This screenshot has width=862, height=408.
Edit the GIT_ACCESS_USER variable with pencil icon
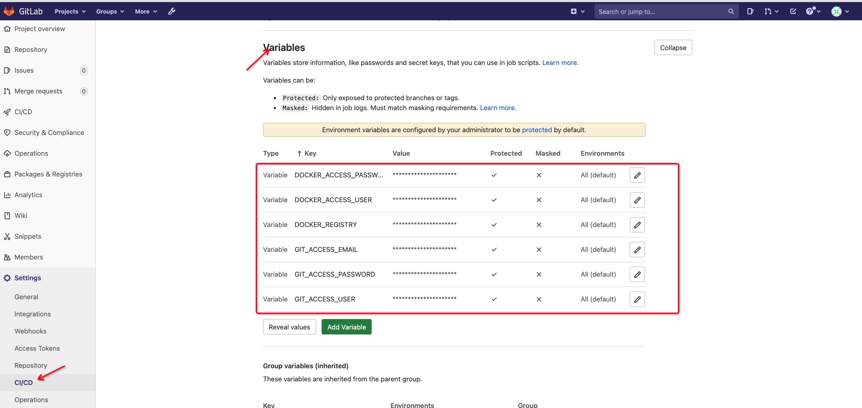(x=637, y=299)
